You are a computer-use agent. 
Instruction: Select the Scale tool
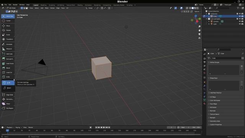(x=8, y=35)
